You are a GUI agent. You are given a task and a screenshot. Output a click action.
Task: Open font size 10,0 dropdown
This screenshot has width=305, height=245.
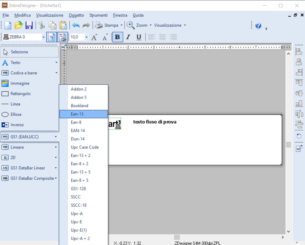tap(86, 37)
